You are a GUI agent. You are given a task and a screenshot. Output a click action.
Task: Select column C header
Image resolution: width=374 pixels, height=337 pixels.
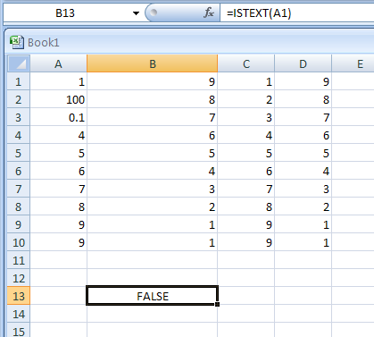[246, 63]
